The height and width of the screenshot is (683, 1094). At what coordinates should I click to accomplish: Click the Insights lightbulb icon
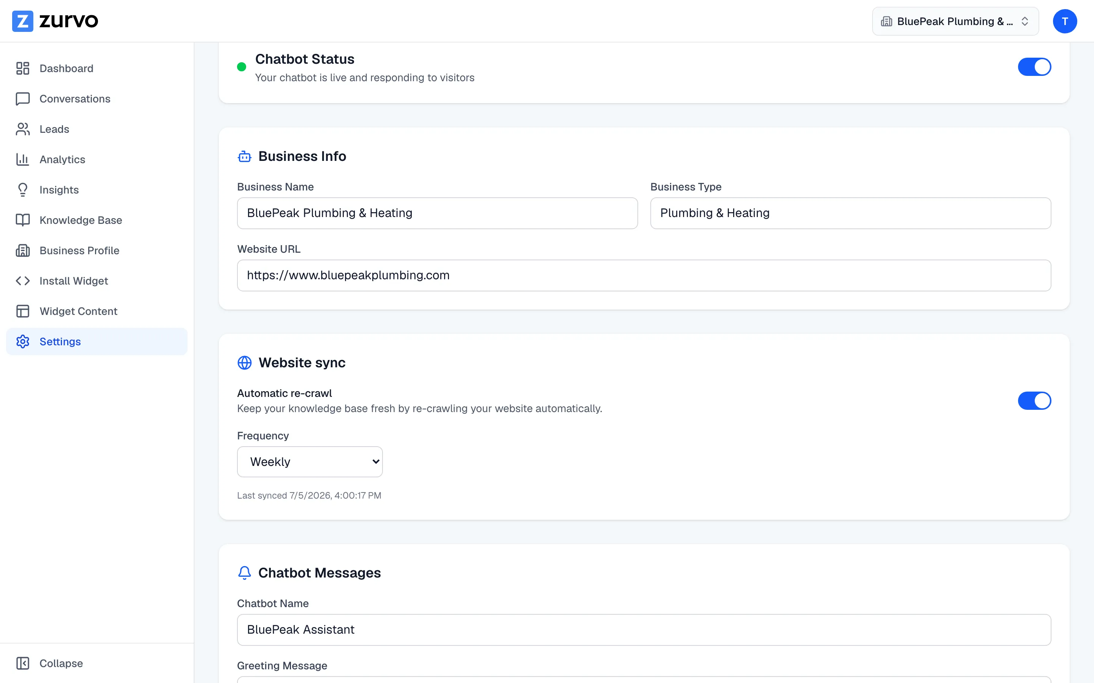pos(23,190)
